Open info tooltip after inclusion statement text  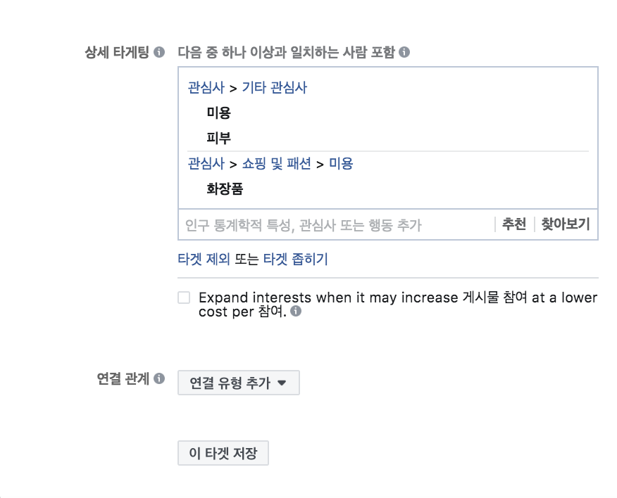pyautogui.click(x=403, y=52)
